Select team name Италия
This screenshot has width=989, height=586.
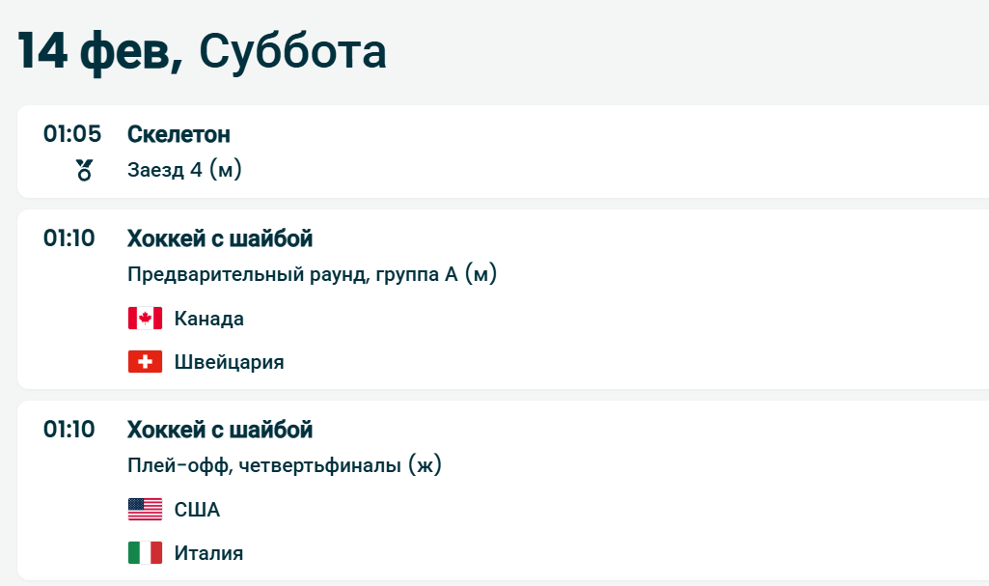pyautogui.click(x=209, y=553)
